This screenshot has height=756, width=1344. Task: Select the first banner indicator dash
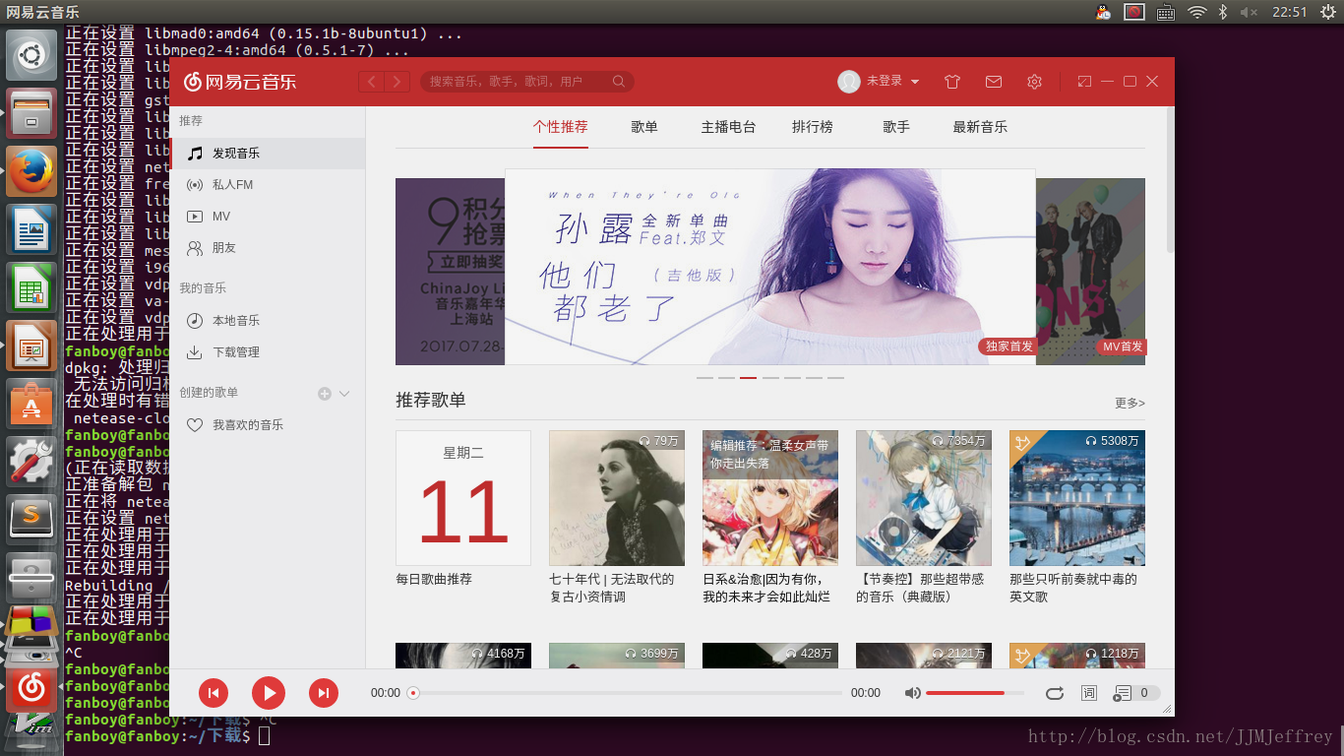tap(704, 378)
